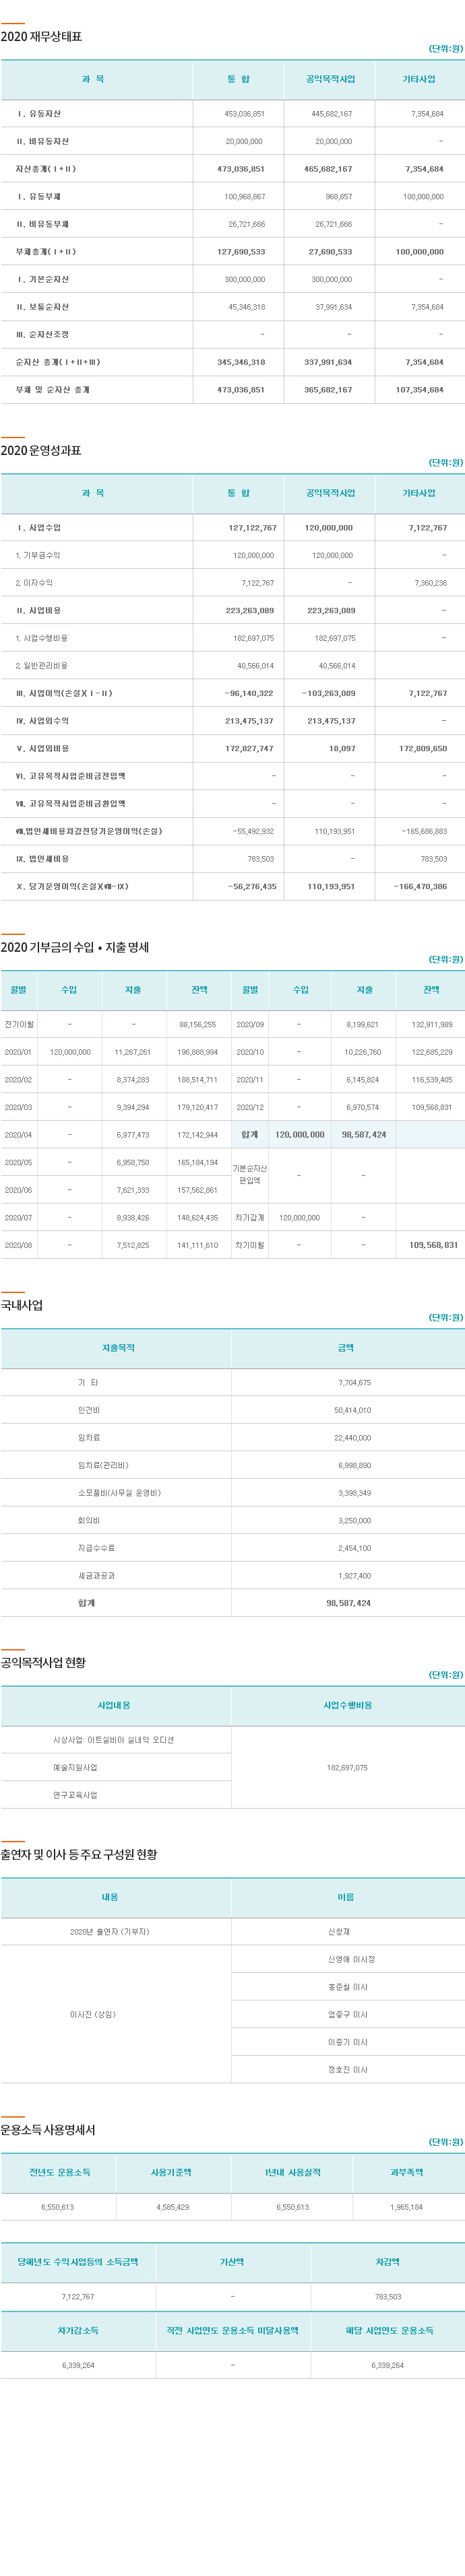Viewport: 465px width, 2576px height.
Task: Click '1. 기부금수익' row label
Action: 38,555
